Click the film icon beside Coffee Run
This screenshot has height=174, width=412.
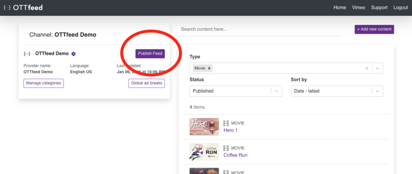click(x=226, y=148)
